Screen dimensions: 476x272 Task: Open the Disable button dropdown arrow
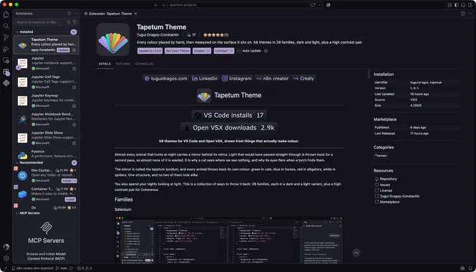[208, 51]
